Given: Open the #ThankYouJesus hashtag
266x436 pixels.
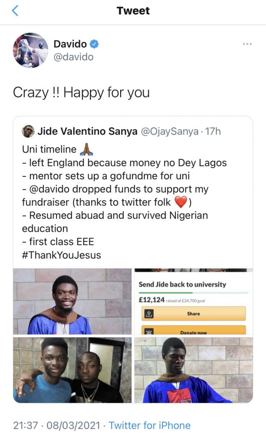Looking at the screenshot, I should (61, 255).
